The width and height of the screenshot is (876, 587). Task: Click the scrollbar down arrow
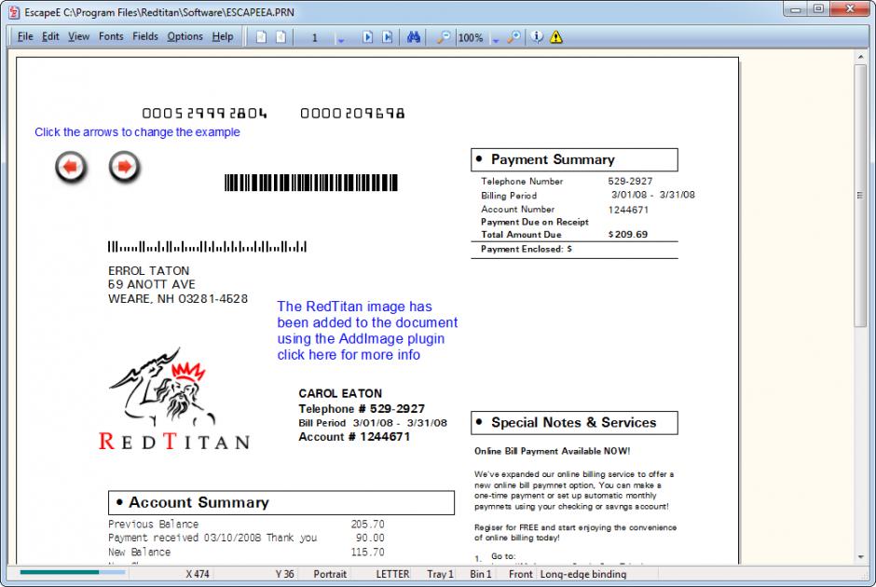860,557
